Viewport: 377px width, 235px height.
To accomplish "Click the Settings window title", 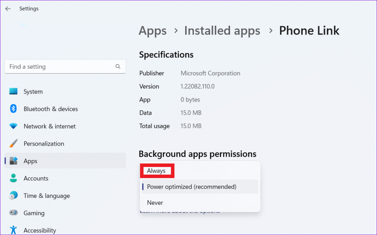I will 29,9.
